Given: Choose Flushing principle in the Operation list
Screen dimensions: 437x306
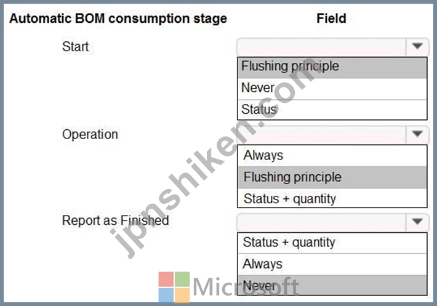Looking at the screenshot, I should pyautogui.click(x=332, y=177).
